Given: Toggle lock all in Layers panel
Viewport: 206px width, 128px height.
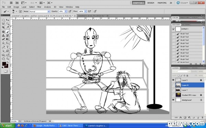Looking at the screenshot, I should (x=187, y=75).
